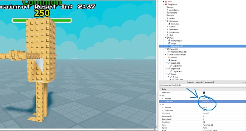Toggle the Archivable checkbox
This screenshot has width=246, height=131.
point(204,93)
